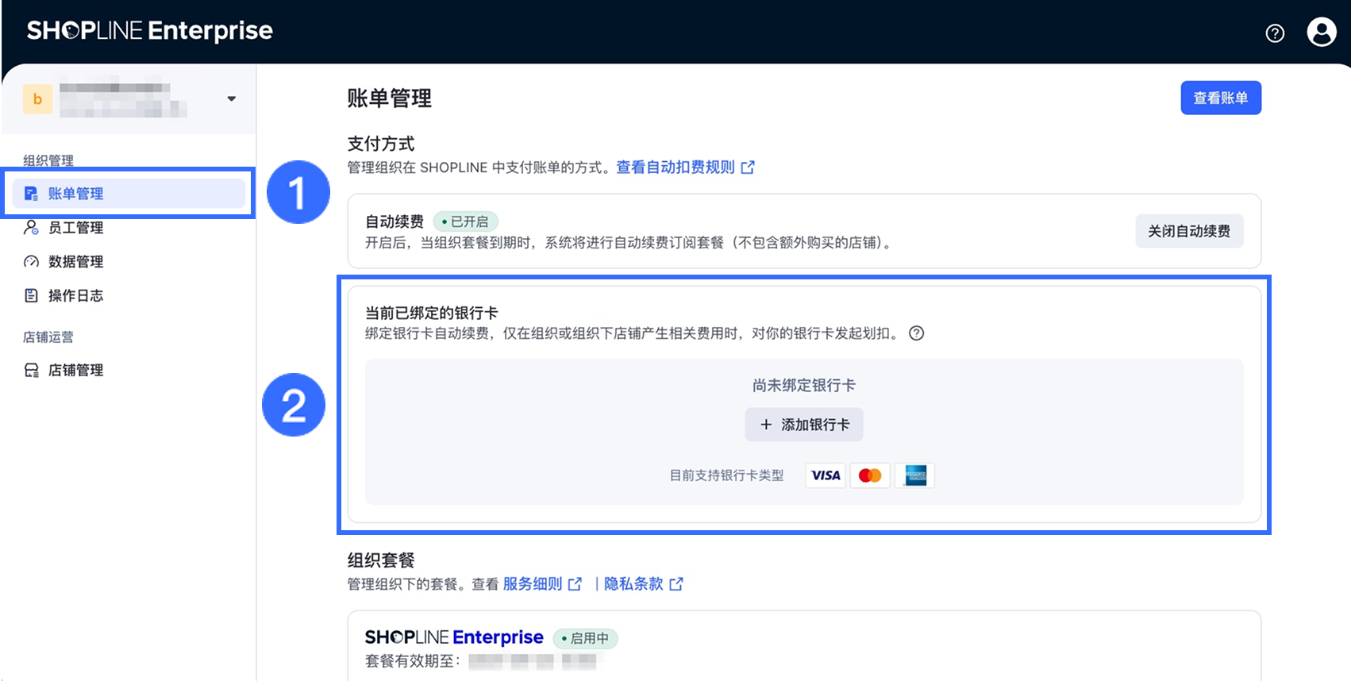Click the VISA card logo
This screenshot has width=1351, height=681.
826,475
